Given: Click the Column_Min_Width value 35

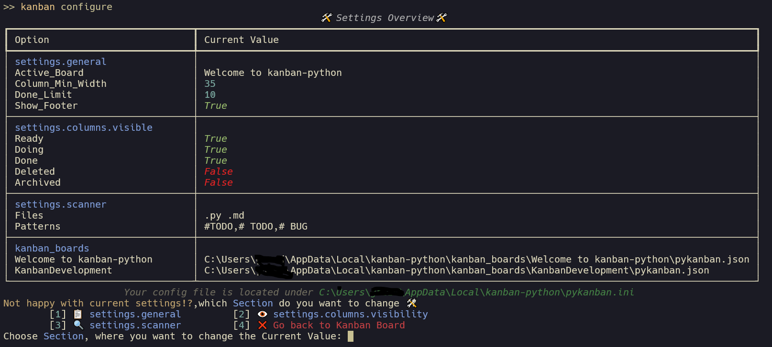Looking at the screenshot, I should (210, 84).
